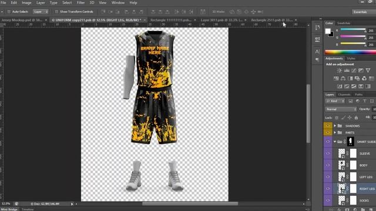The image size is (376, 211).
Task: Add a Brightness/Contrast adjustment
Action: pos(340,70)
